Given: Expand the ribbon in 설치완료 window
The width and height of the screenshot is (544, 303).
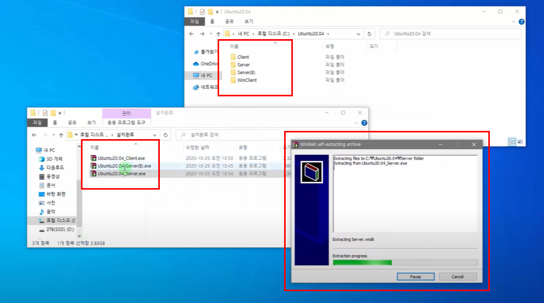Looking at the screenshot, I should coord(356,123).
